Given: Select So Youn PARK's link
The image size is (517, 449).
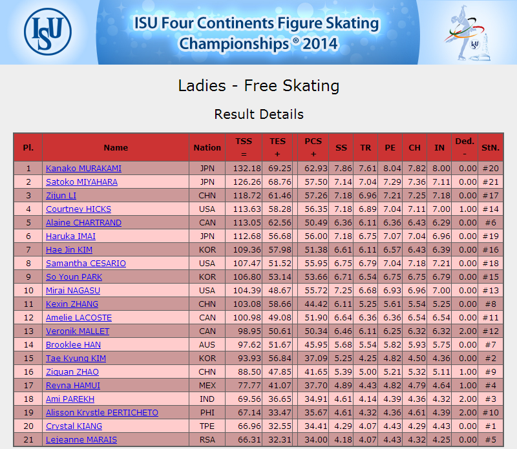Looking at the screenshot, I should (x=74, y=277).
